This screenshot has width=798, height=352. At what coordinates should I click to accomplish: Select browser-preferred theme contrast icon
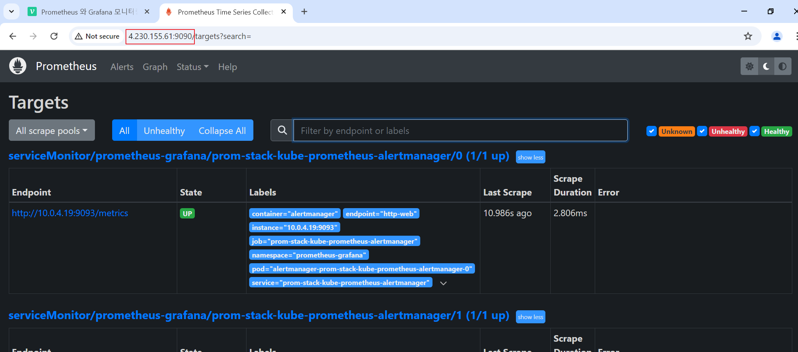(x=783, y=67)
